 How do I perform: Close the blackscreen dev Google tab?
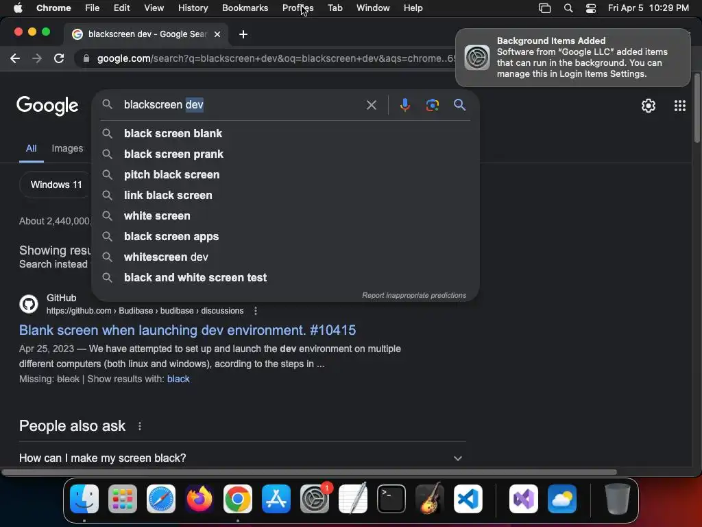click(x=217, y=34)
